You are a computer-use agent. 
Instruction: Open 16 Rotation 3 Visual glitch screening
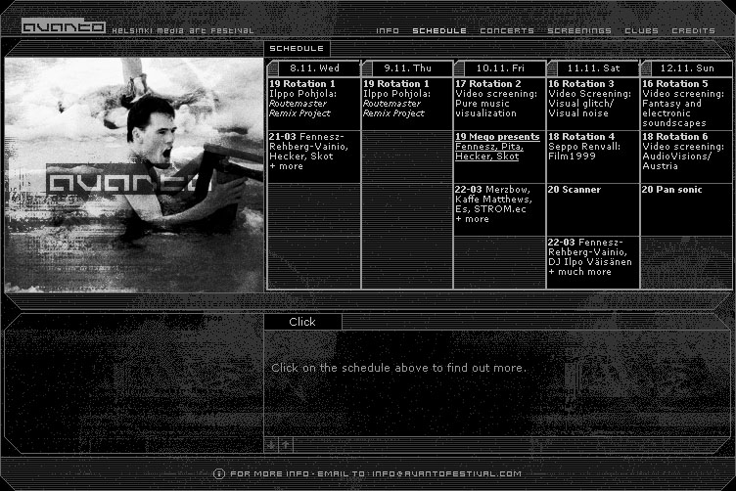pos(593,104)
